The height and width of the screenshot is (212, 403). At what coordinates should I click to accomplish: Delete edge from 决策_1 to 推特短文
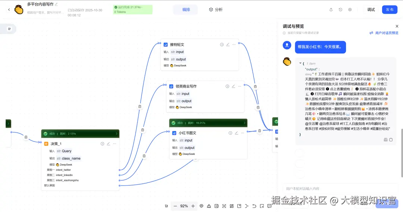140,106
